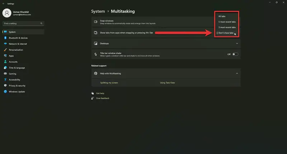The image size is (287, 154).
Task: Open Time & language icon
Action: (x=5, y=68)
